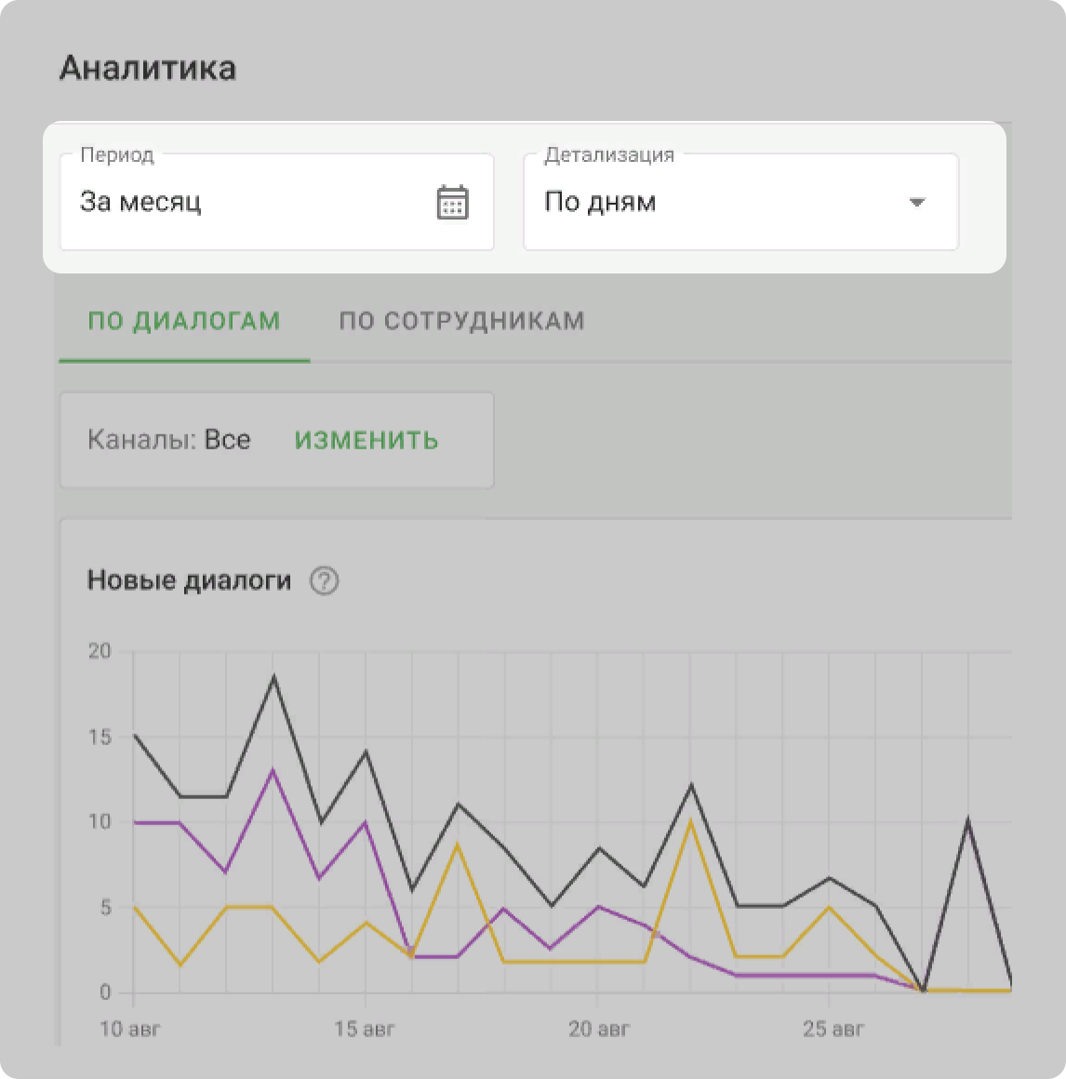The height and width of the screenshot is (1079, 1066).
Task: Select the "15 авг" x-axis label
Action: pyautogui.click(x=365, y=1030)
